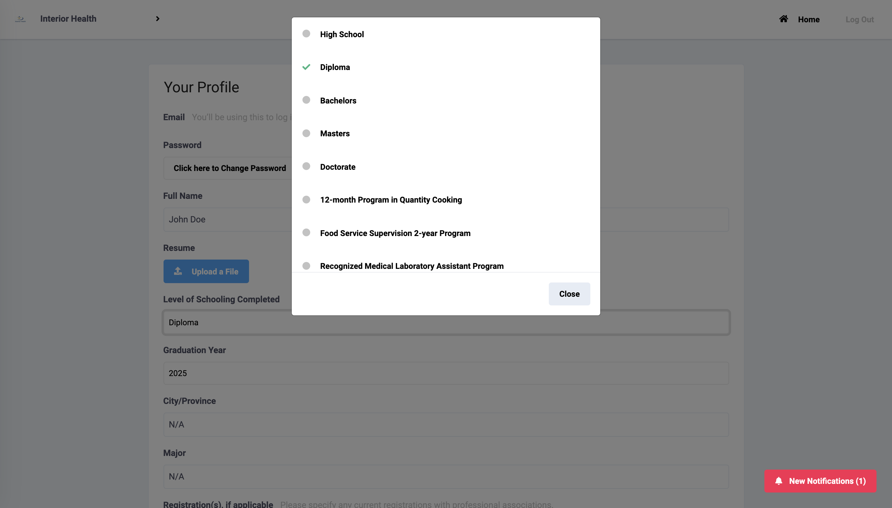Screen dimensions: 892x508
Task: Click the Masters label text
Action: (335, 134)
